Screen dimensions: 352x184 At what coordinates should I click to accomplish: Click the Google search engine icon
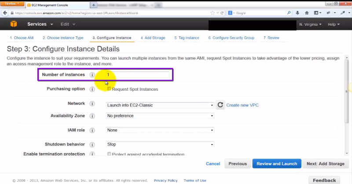click(x=230, y=13)
